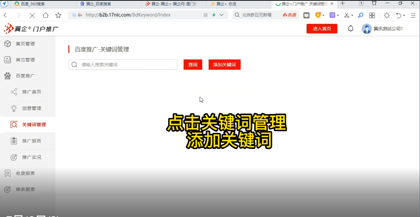This screenshot has height=217, width=420.
Task: Click the target icon beside 推广实况
Action: [14, 157]
